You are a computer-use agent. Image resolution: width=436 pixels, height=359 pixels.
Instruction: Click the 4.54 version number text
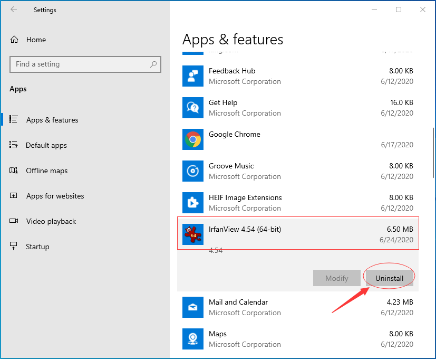[x=216, y=250]
